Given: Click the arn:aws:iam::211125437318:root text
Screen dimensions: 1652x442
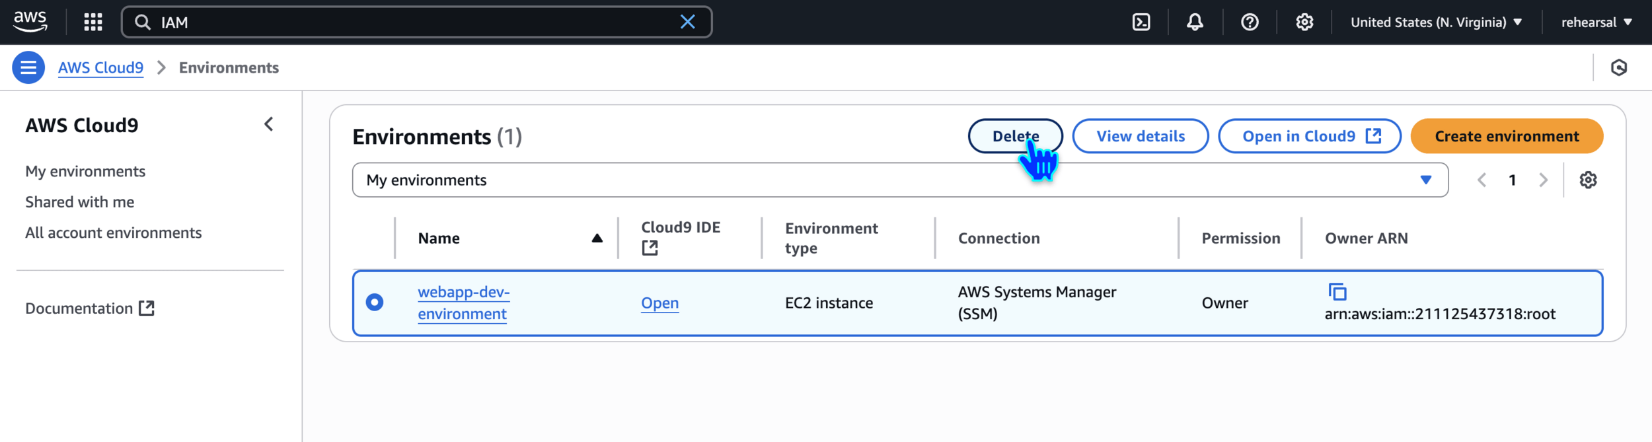Looking at the screenshot, I should coord(1440,314).
